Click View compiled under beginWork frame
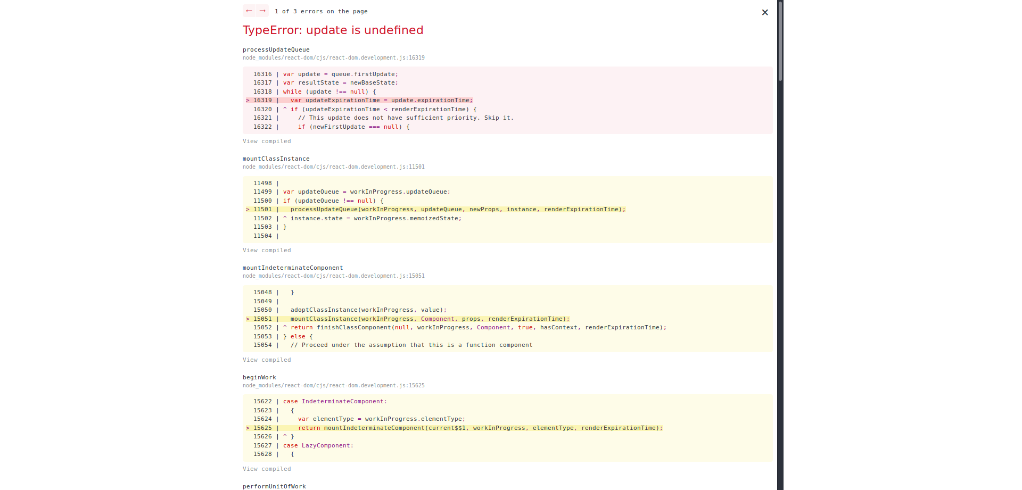Image resolution: width=1022 pixels, height=490 pixels. pyautogui.click(x=267, y=469)
